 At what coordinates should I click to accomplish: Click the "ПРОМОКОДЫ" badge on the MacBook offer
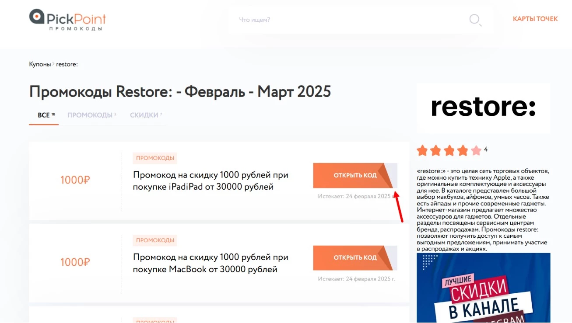(155, 240)
